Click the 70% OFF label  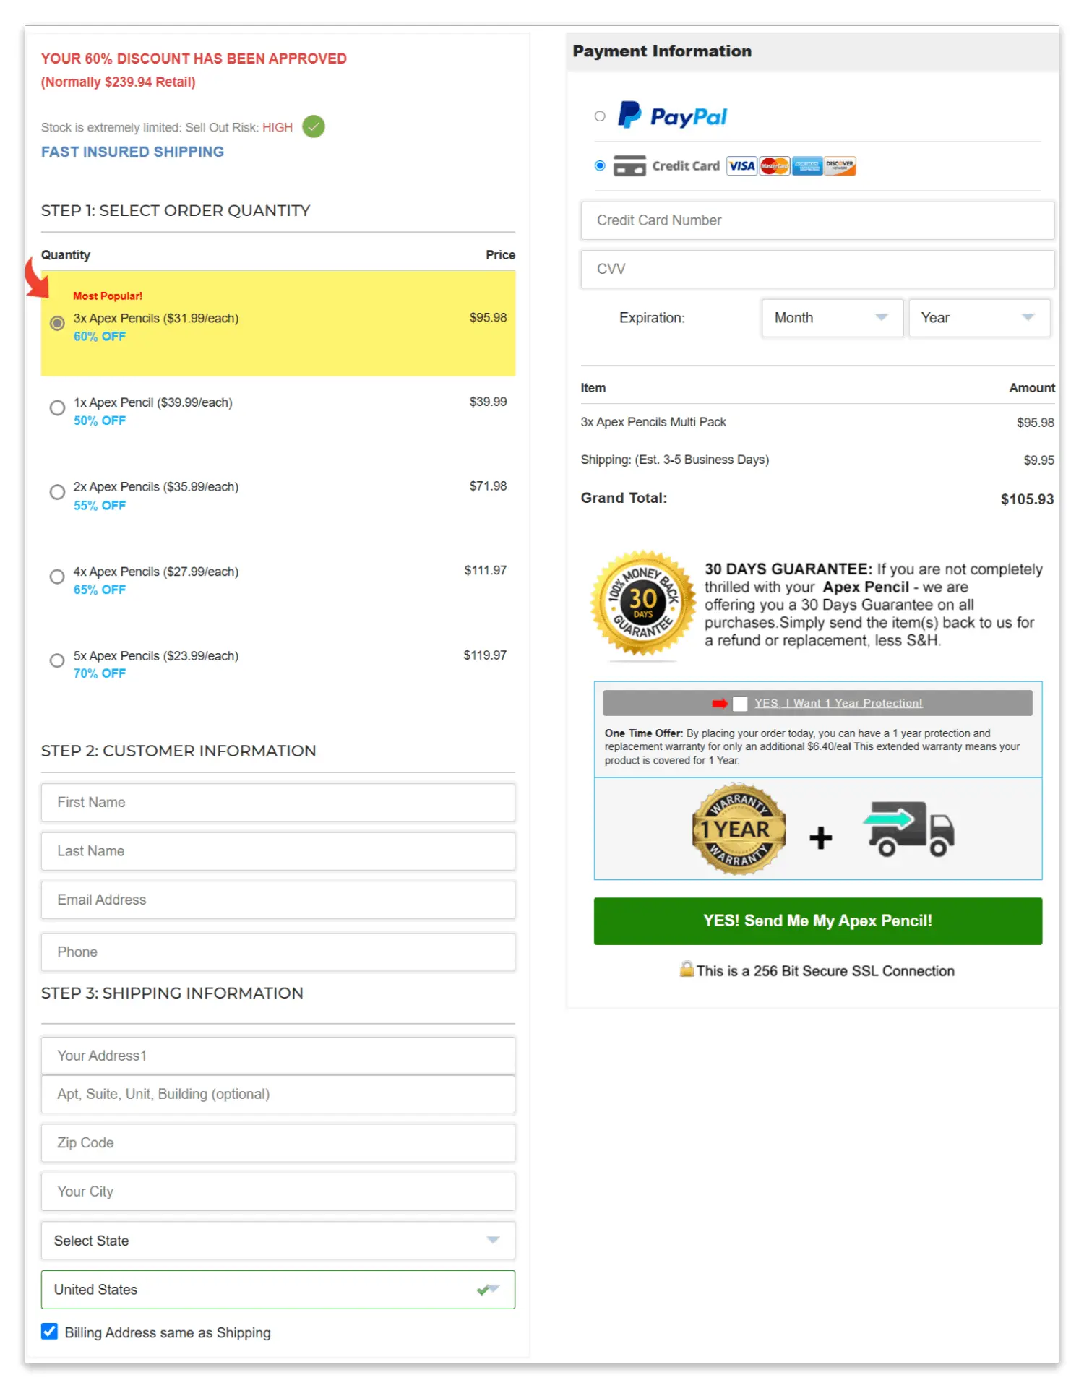tap(100, 673)
